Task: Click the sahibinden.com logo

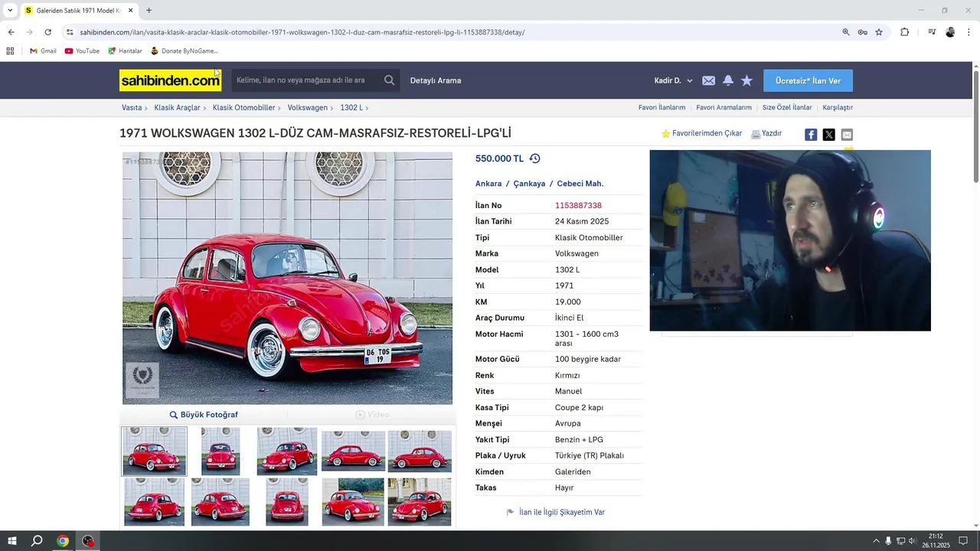Action: 170,80
